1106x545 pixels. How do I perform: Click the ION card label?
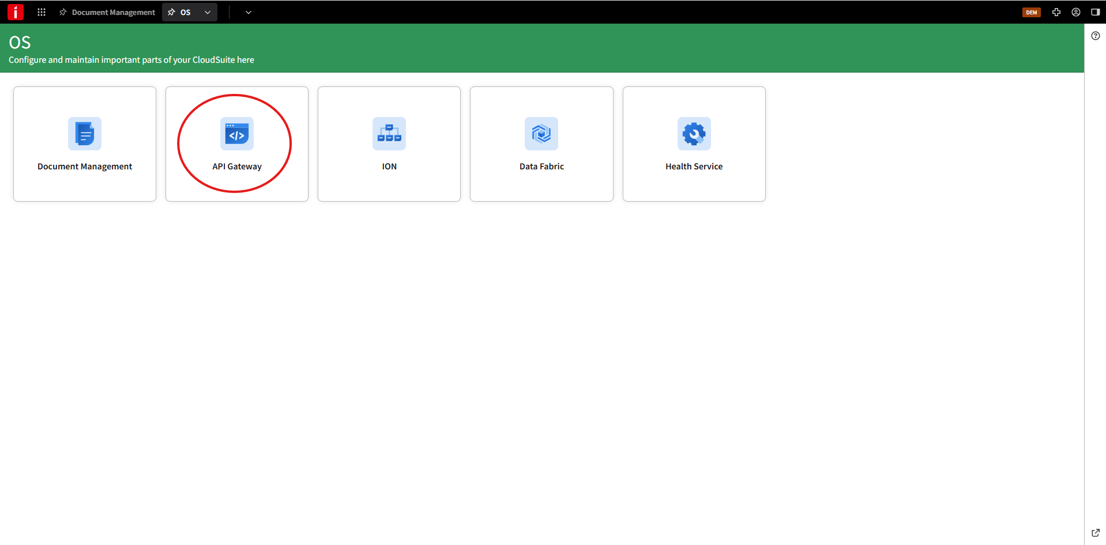389,166
